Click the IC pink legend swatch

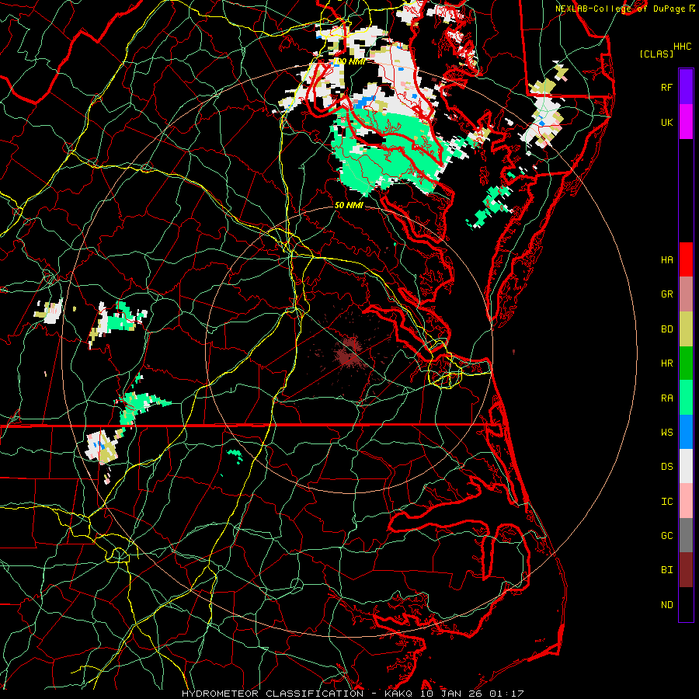[x=686, y=501]
